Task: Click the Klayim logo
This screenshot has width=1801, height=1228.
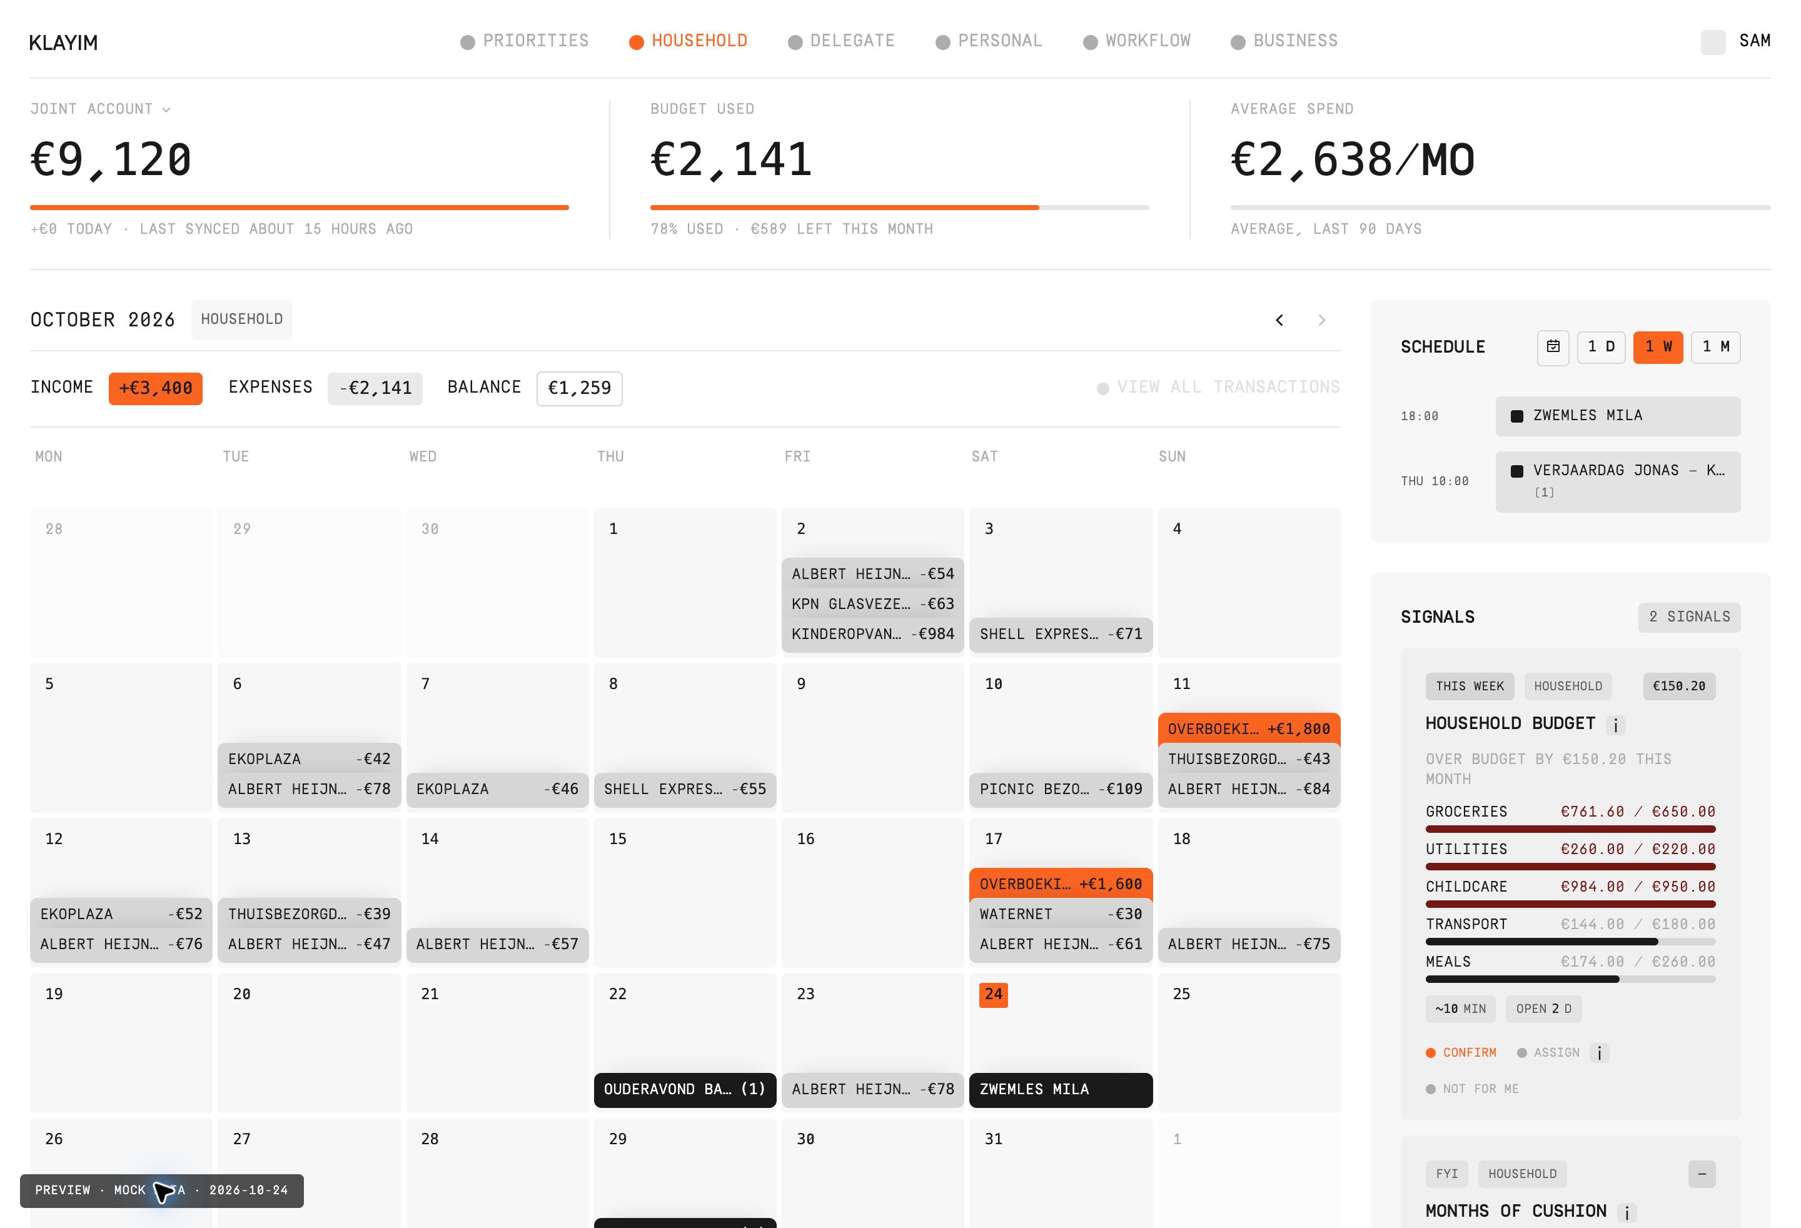Action: [x=64, y=43]
